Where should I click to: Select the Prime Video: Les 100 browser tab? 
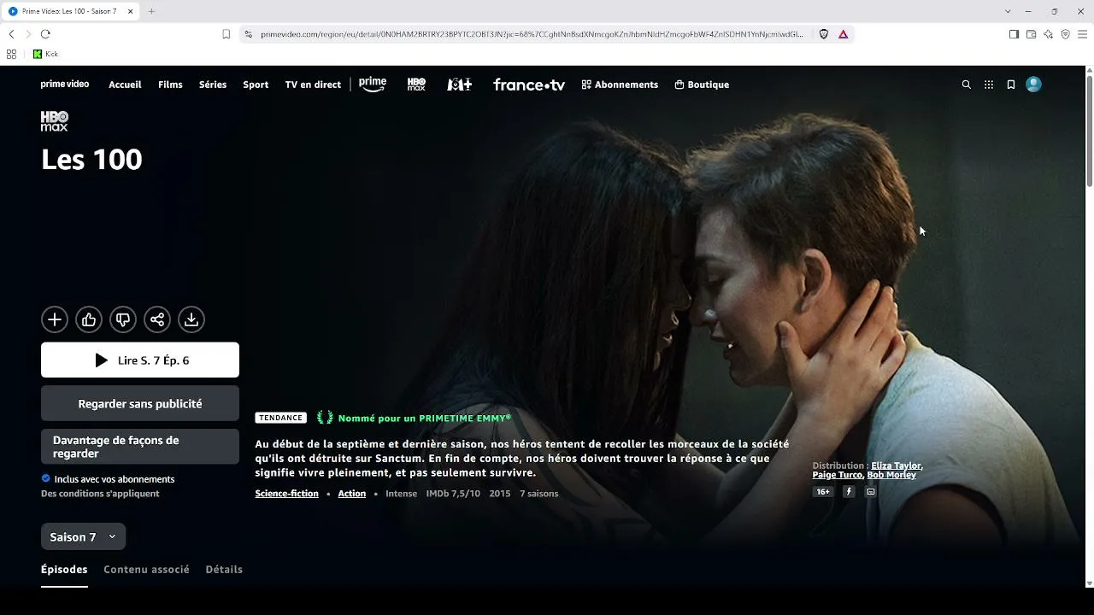click(x=69, y=11)
